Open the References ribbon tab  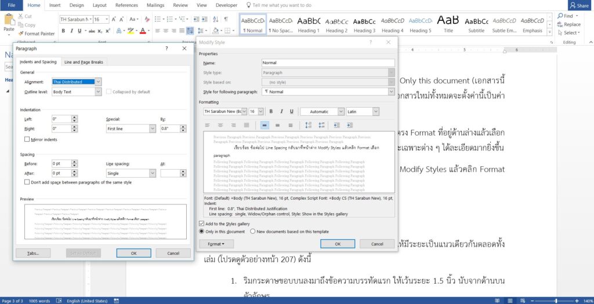(x=126, y=5)
